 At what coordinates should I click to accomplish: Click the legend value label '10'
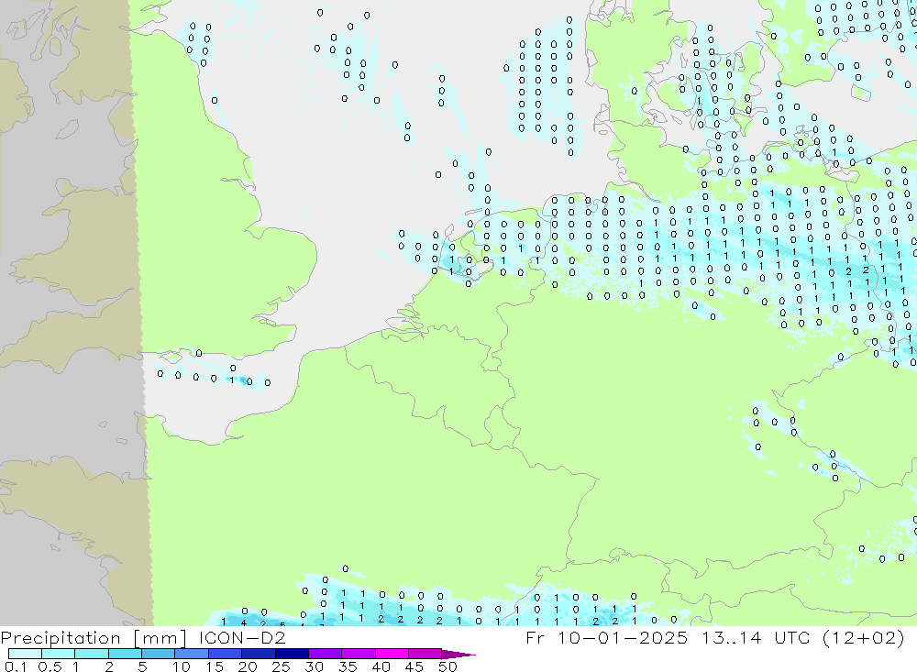click(181, 666)
